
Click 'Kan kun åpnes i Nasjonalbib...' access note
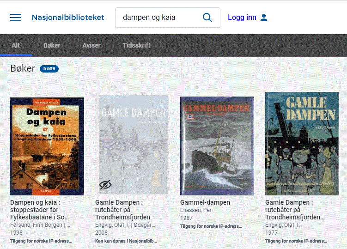point(126,241)
